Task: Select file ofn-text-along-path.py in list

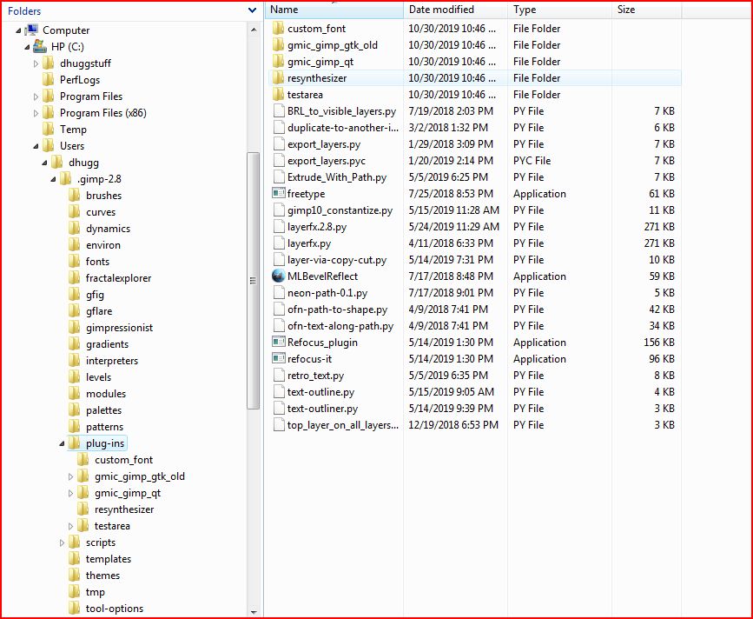Action: (x=340, y=326)
